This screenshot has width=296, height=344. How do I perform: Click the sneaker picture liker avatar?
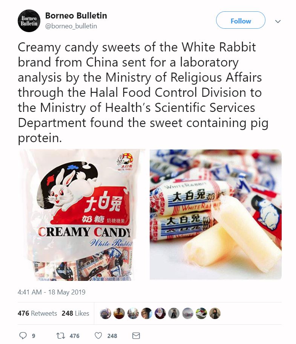pos(201,313)
